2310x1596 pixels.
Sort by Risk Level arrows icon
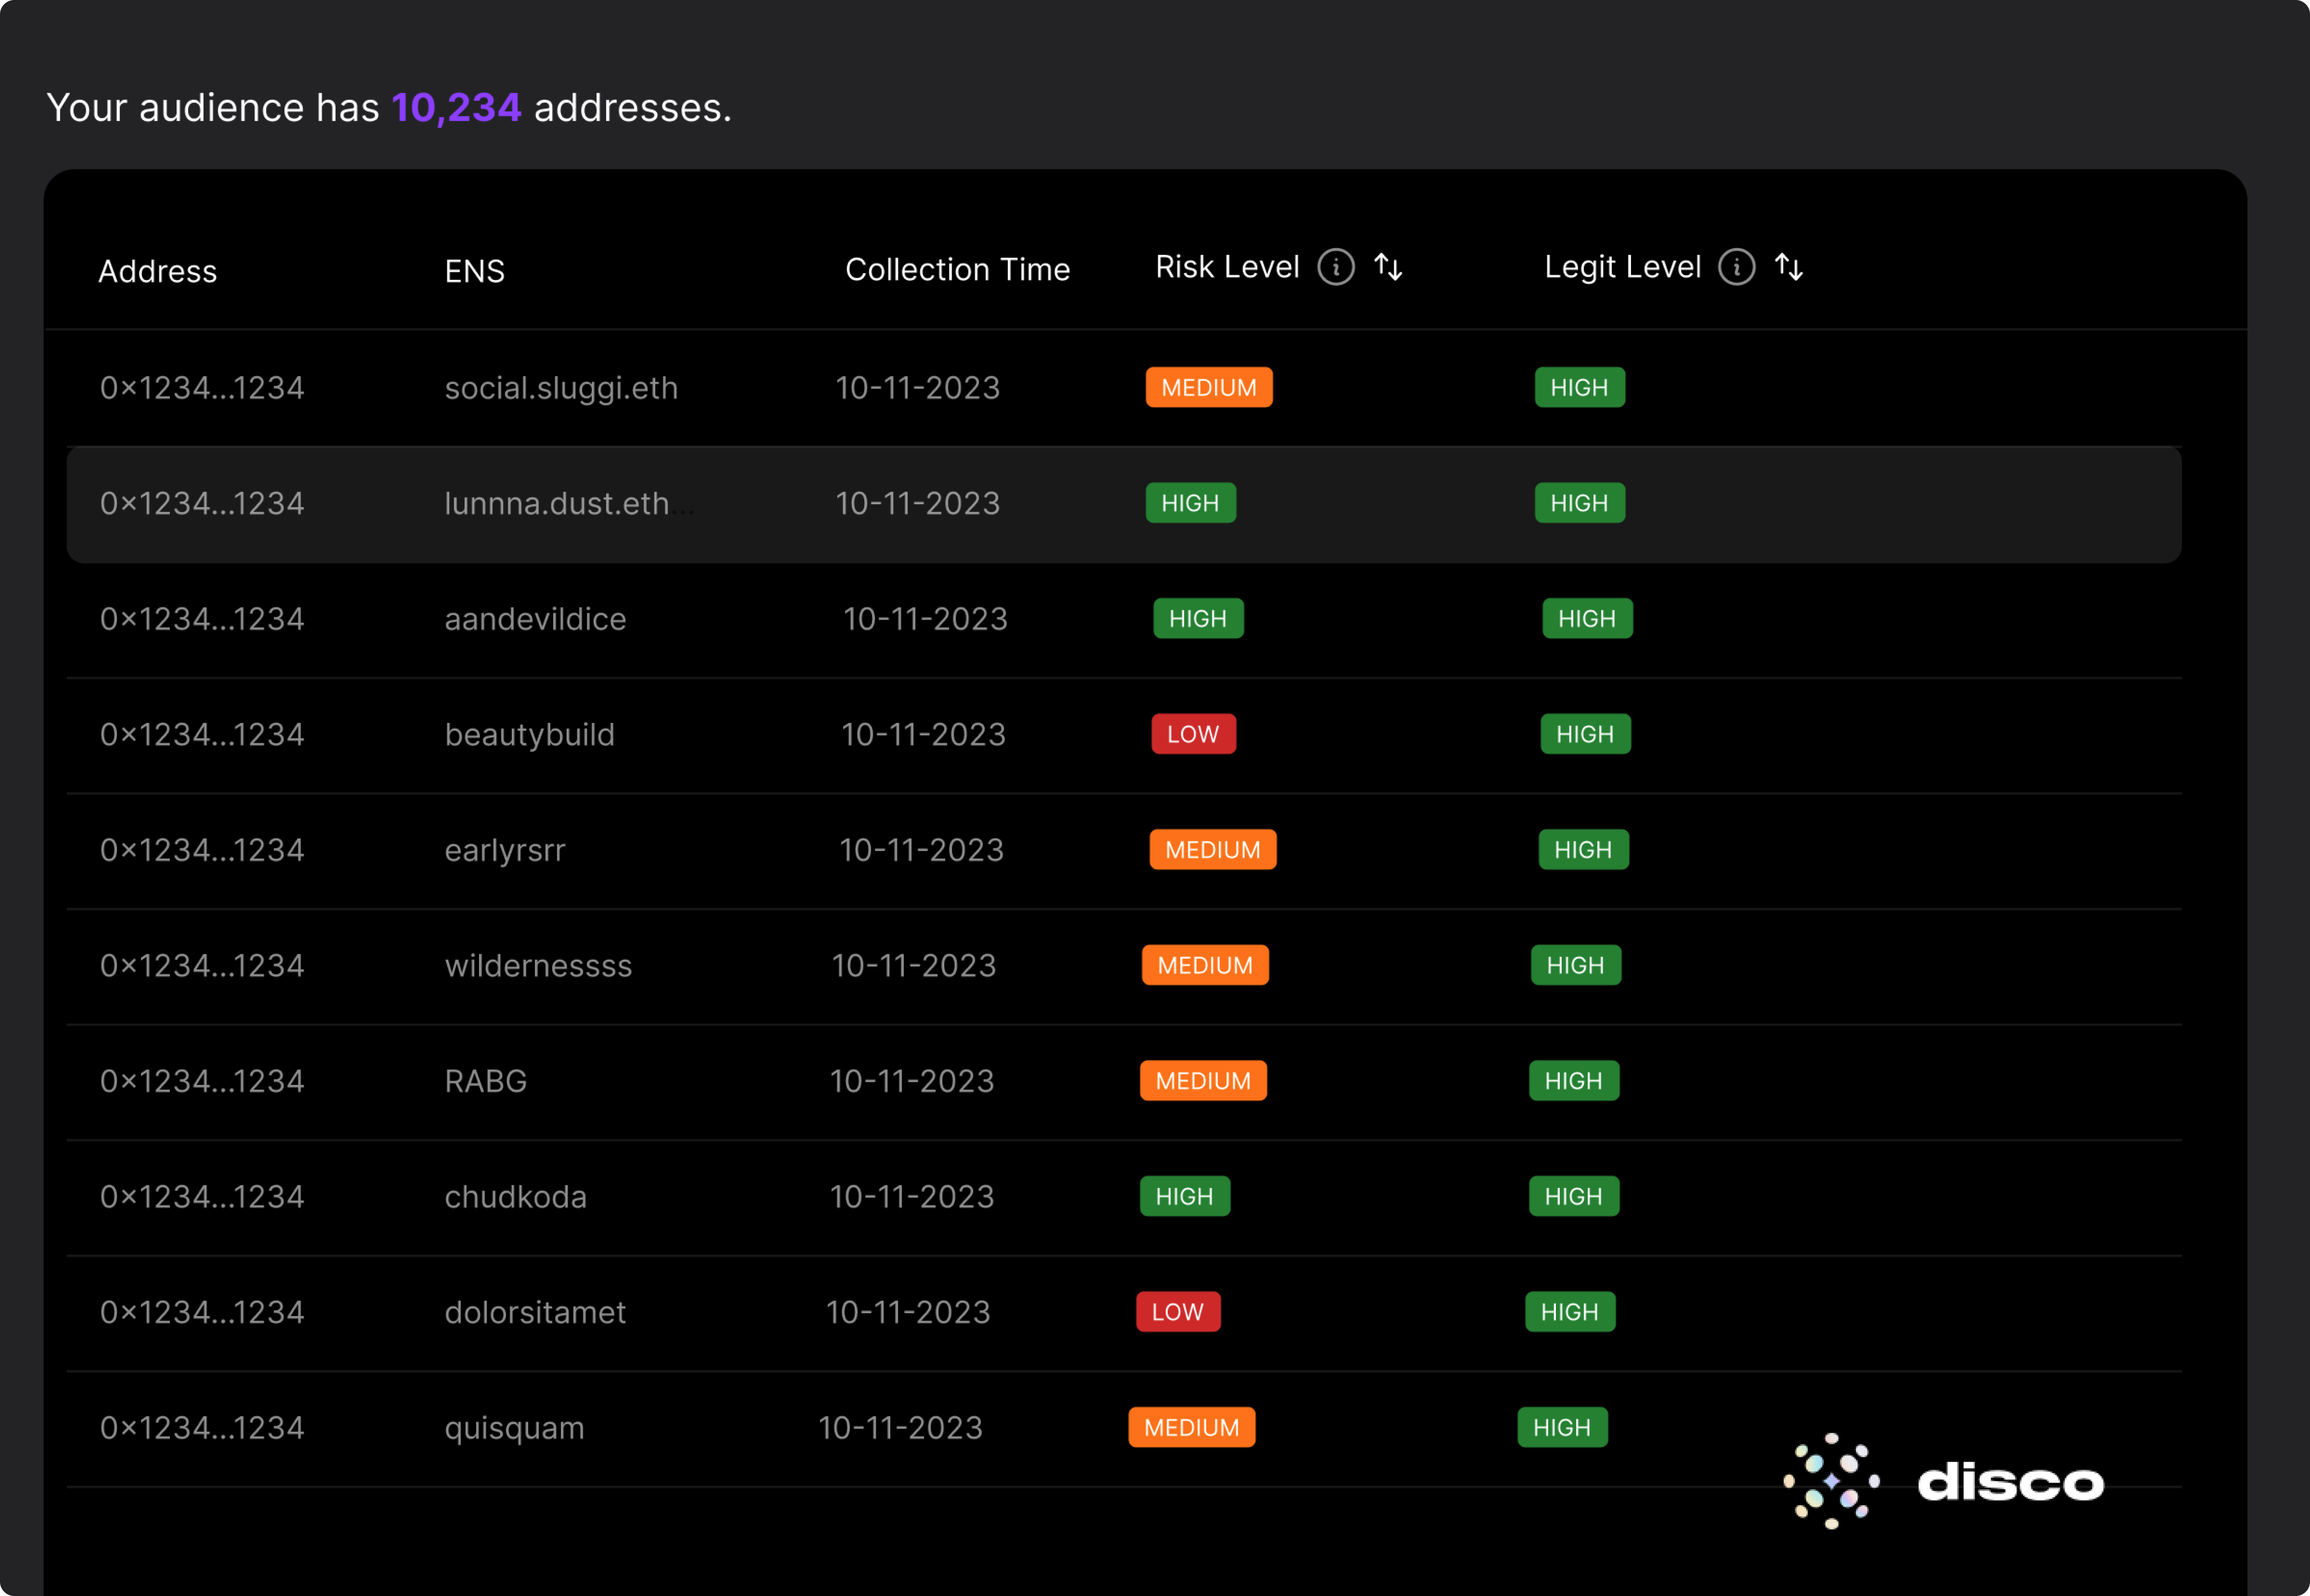1388,267
